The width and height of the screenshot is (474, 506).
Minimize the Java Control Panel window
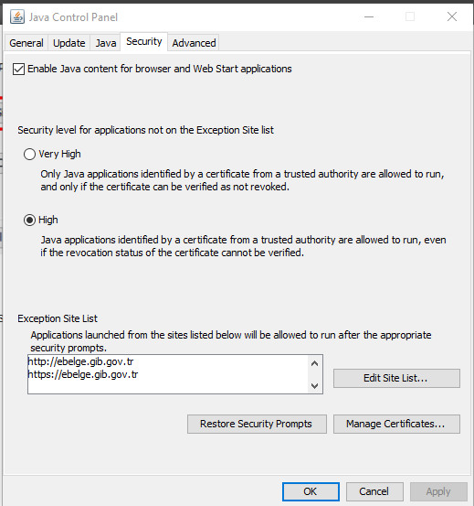369,16
